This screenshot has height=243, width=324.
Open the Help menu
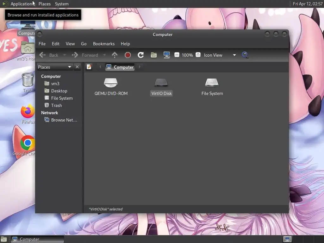click(x=125, y=44)
